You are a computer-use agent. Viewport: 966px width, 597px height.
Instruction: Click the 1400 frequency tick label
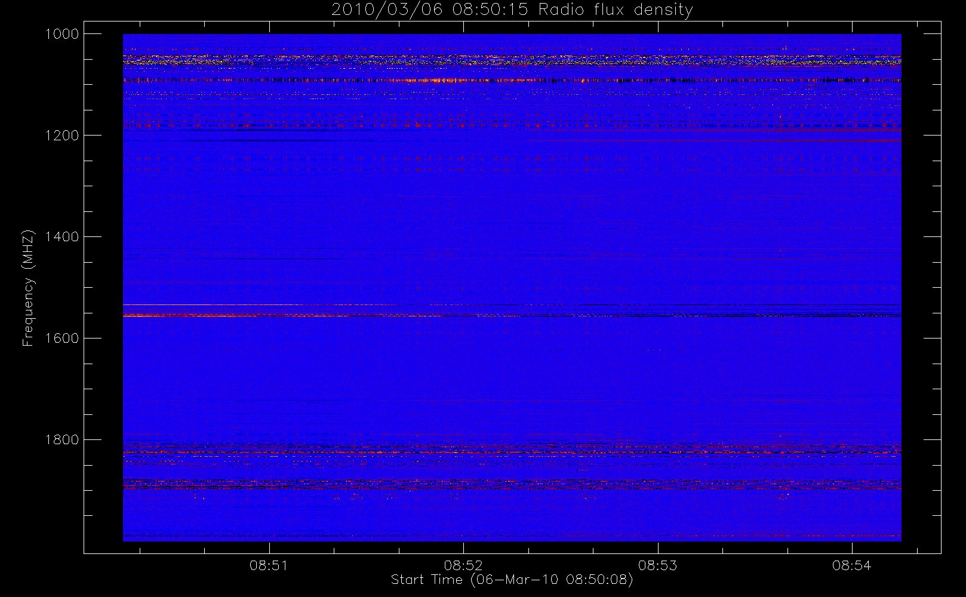(62, 237)
